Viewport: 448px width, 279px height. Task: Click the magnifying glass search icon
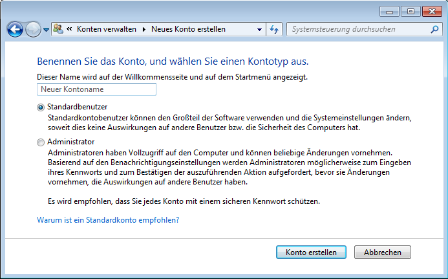[x=435, y=29]
